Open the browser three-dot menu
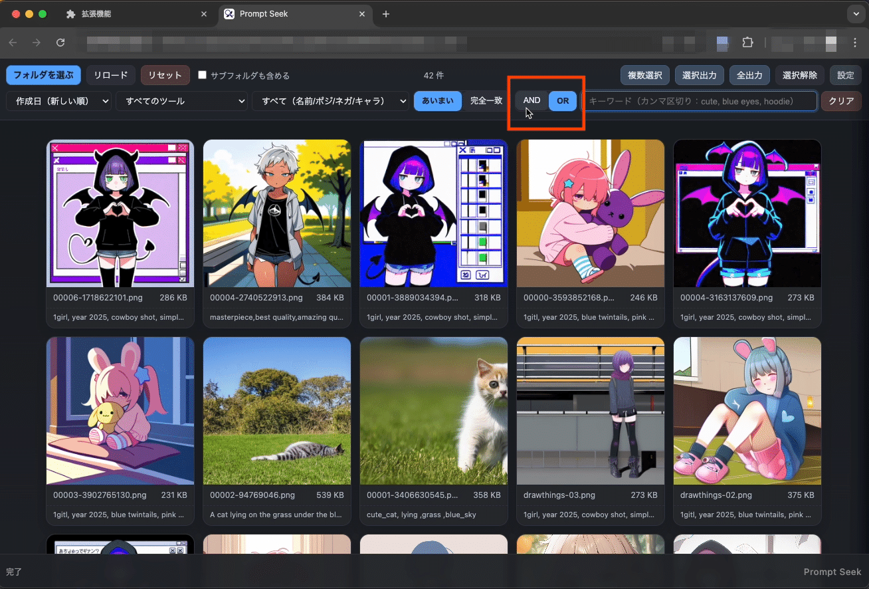The height and width of the screenshot is (589, 869). click(x=855, y=43)
